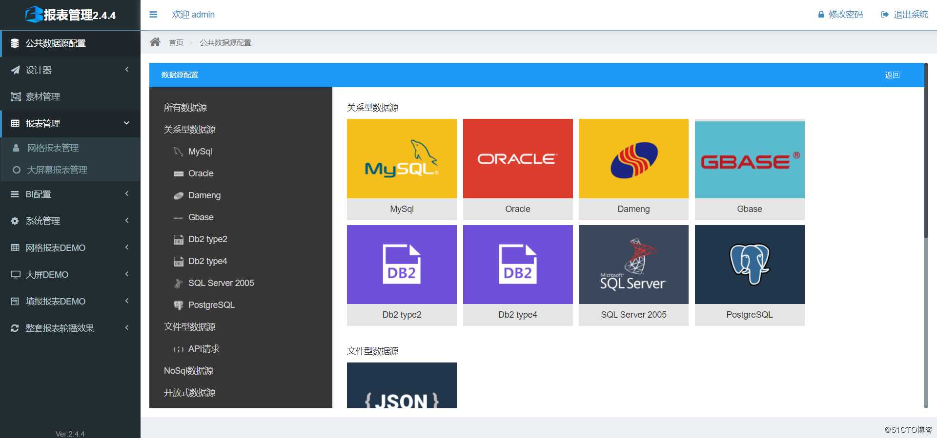Select the Gbase data source tile
The height and width of the screenshot is (438, 937).
pos(750,169)
